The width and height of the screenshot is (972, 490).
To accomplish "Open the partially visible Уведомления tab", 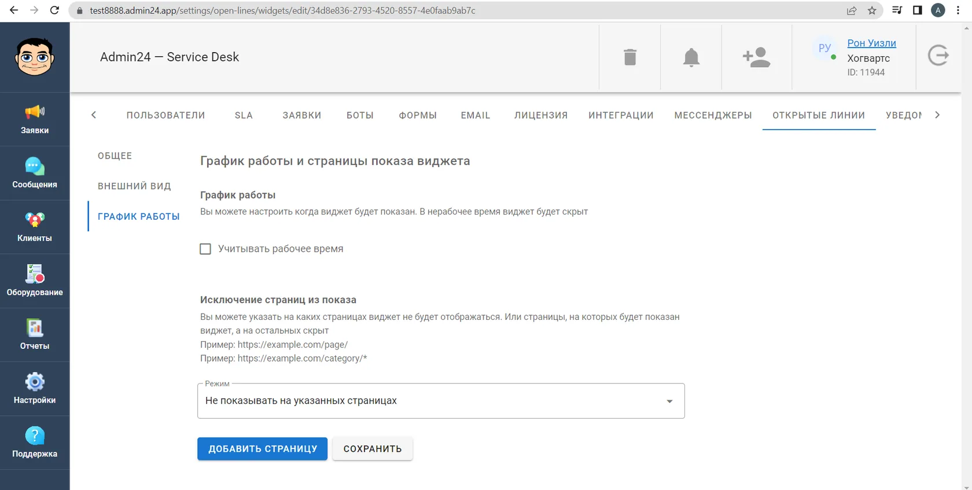I will point(904,115).
